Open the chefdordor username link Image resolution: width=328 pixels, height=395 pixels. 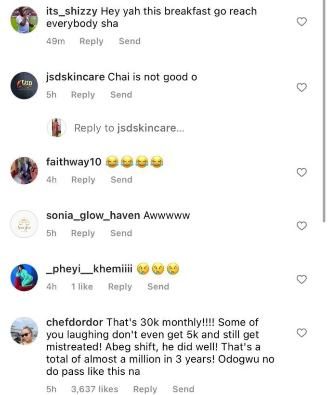(75, 322)
